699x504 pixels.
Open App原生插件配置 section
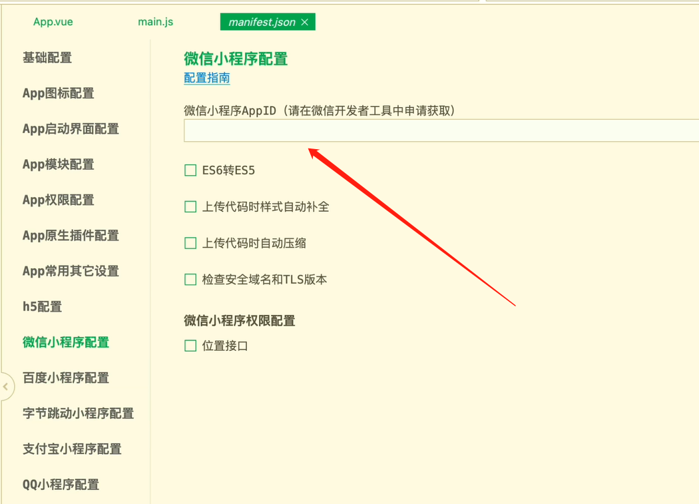click(71, 236)
